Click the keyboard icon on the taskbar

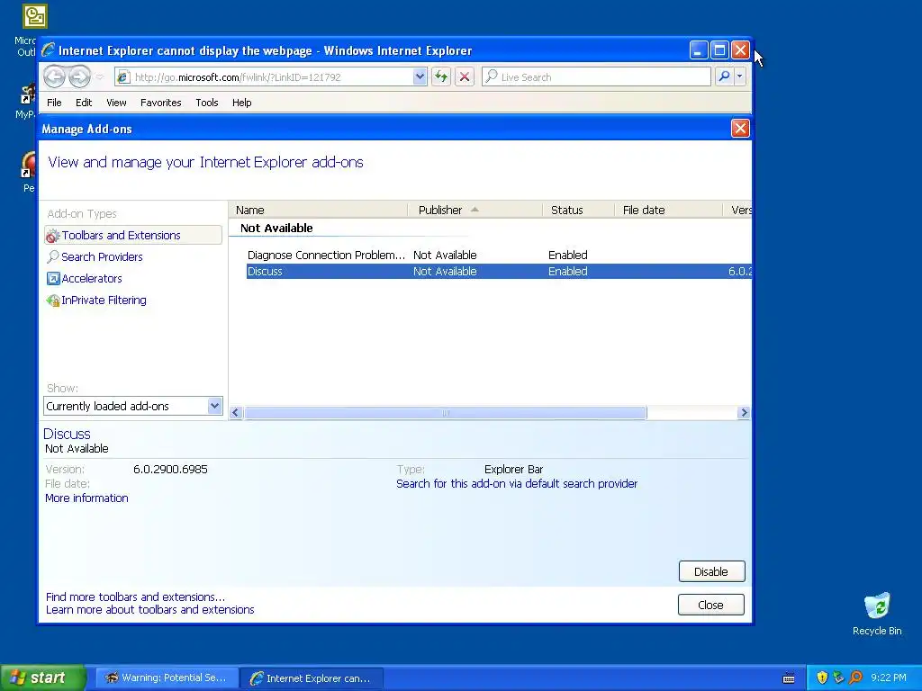789,678
